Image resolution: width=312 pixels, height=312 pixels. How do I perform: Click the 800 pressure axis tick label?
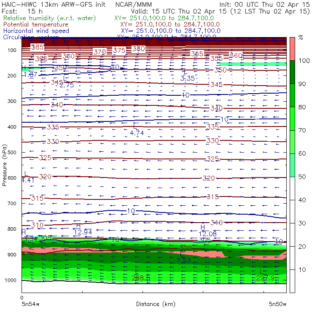click(x=12, y=229)
